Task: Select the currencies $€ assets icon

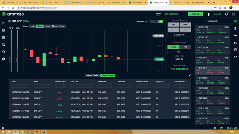Action: (x=235, y=43)
